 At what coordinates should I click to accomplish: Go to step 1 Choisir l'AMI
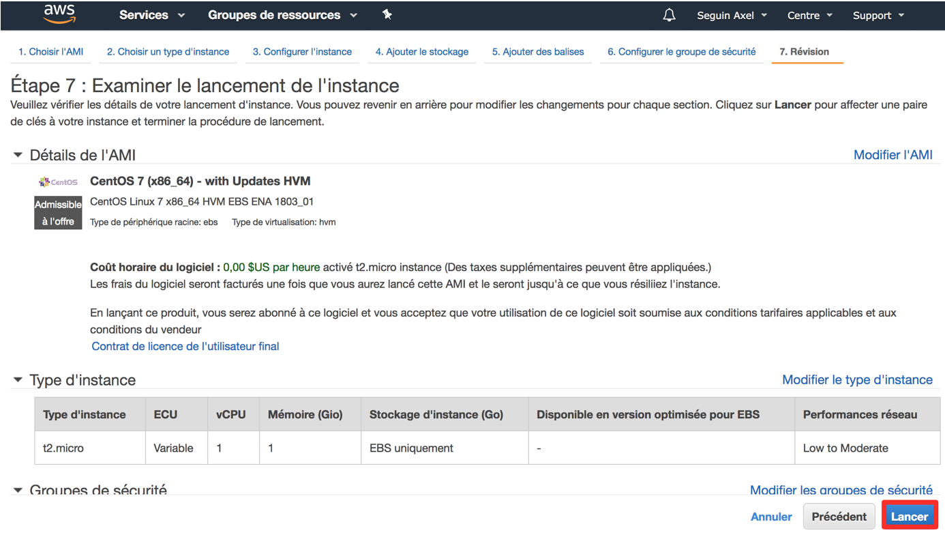coord(50,52)
